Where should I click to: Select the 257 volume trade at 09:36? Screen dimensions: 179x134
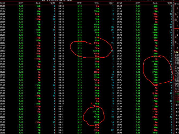38,85
